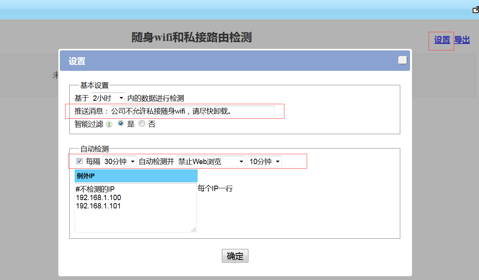Click into the 推送消息 text field
Screen dimensions: 479x280
coord(192,111)
